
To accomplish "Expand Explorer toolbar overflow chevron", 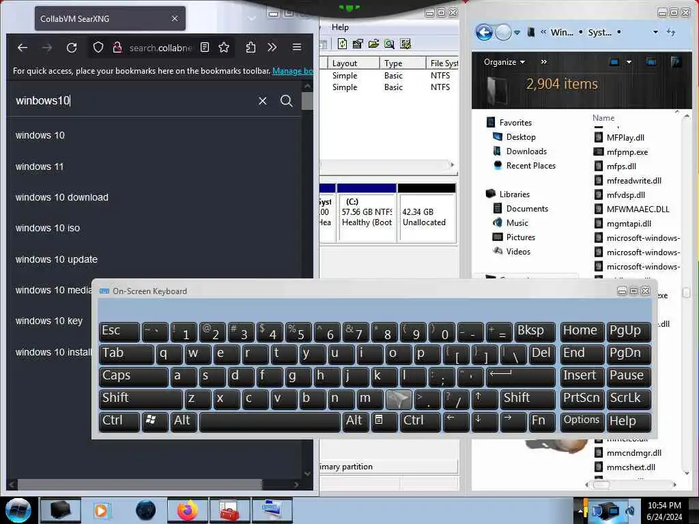I will tap(543, 62).
